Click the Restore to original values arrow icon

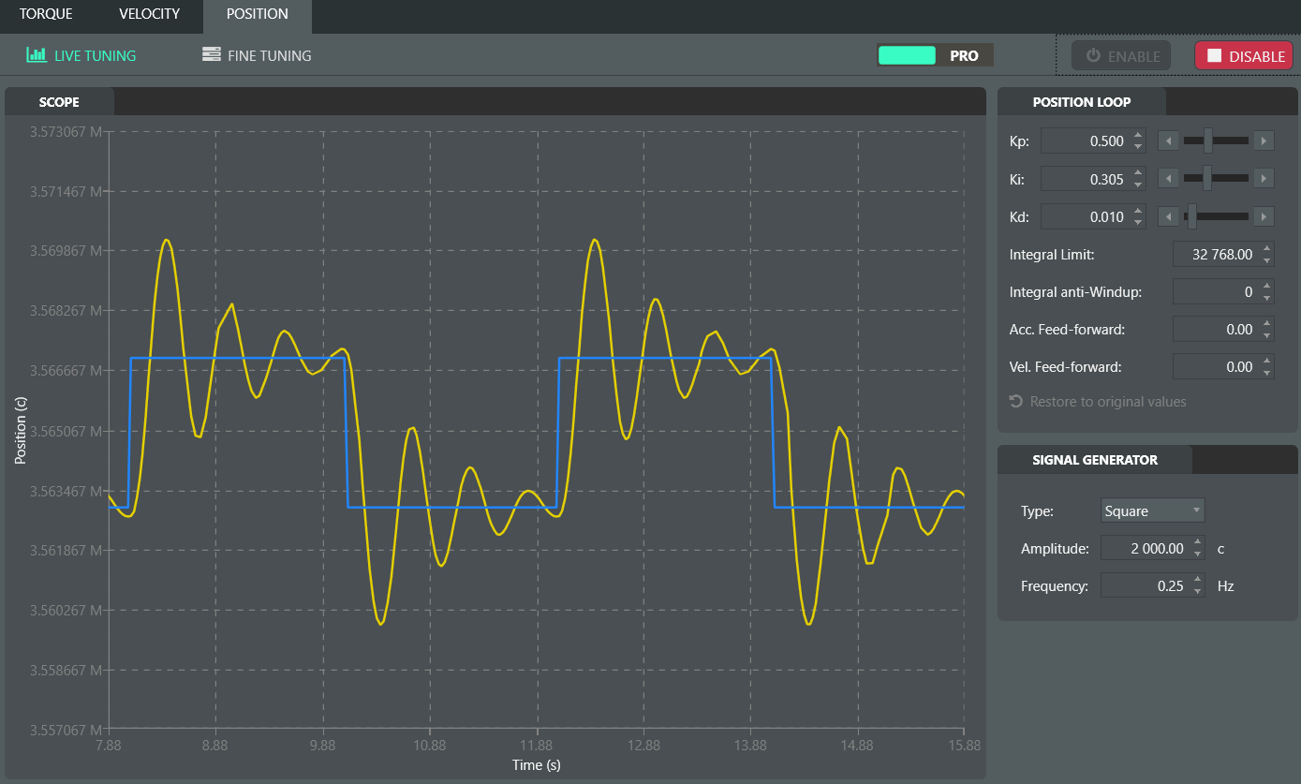pos(1016,401)
